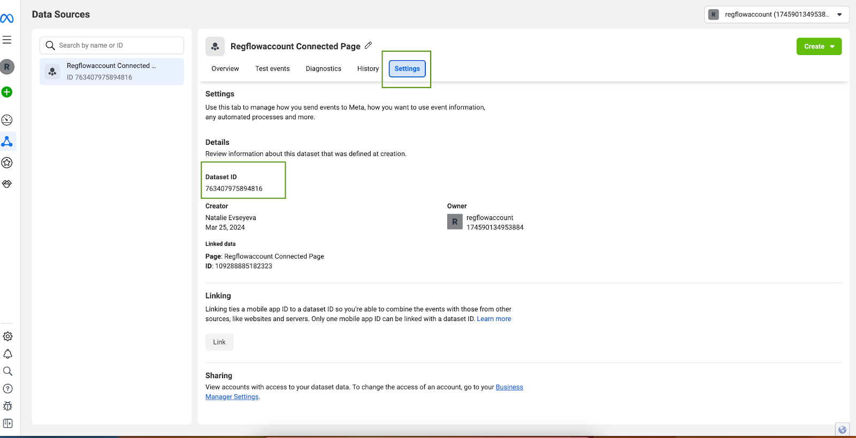This screenshot has height=438, width=856.
Task: Click the owner R avatar thumbnail
Action: (455, 222)
